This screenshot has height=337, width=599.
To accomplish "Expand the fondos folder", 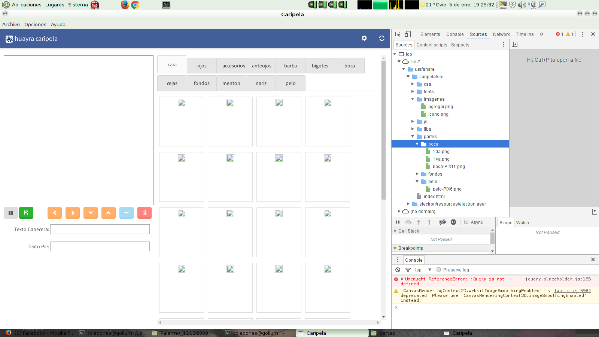I will [417, 174].
